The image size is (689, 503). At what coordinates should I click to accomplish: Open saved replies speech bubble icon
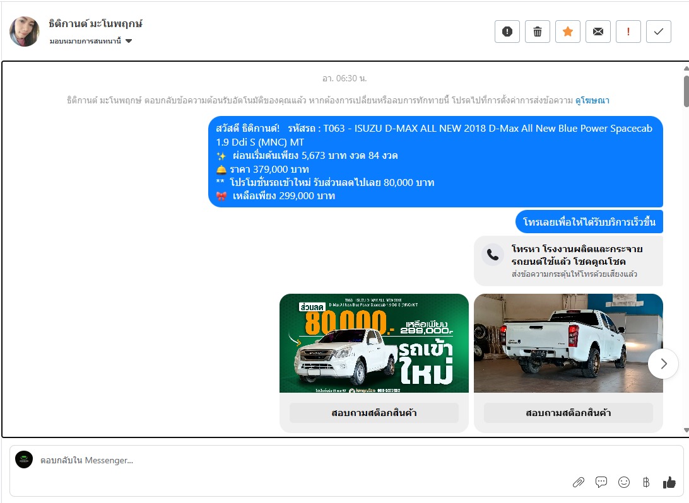[601, 482]
